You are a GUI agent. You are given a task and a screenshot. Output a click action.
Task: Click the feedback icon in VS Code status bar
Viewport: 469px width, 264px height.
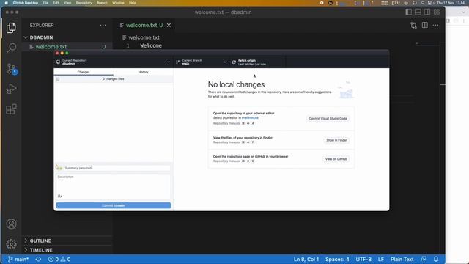tap(424, 259)
